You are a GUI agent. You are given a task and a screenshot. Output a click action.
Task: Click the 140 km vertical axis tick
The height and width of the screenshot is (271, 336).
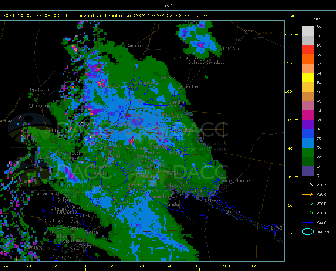[289, 35]
